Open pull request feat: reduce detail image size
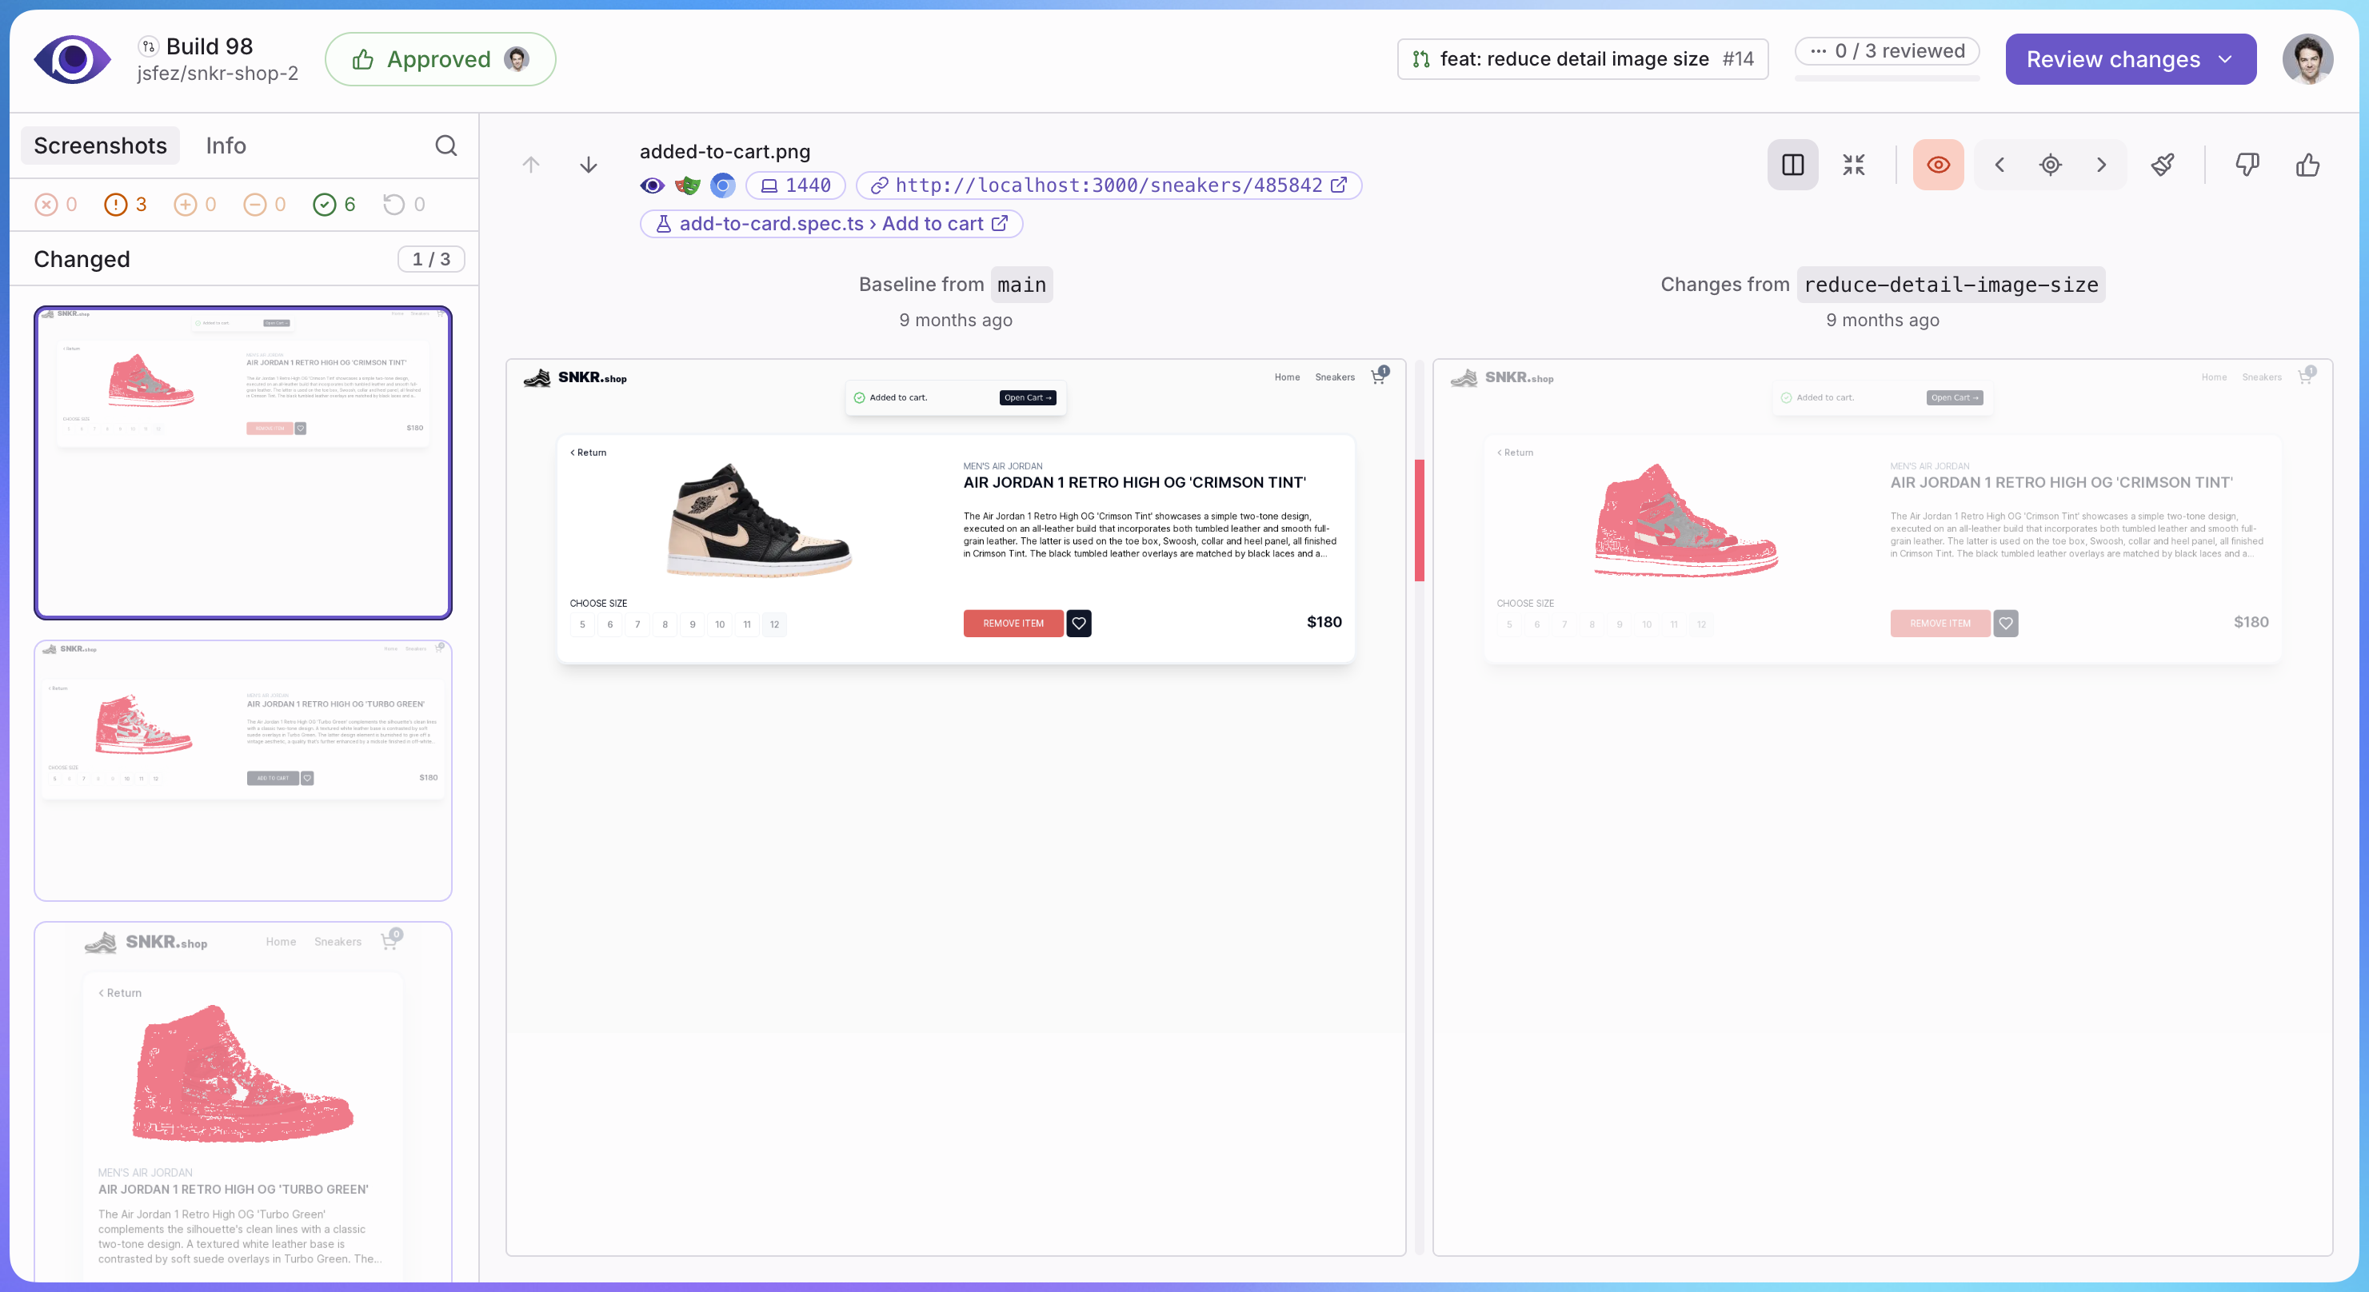 1582,60
